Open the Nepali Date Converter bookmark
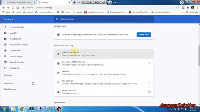The image size is (200, 112). pyautogui.click(x=94, y=12)
